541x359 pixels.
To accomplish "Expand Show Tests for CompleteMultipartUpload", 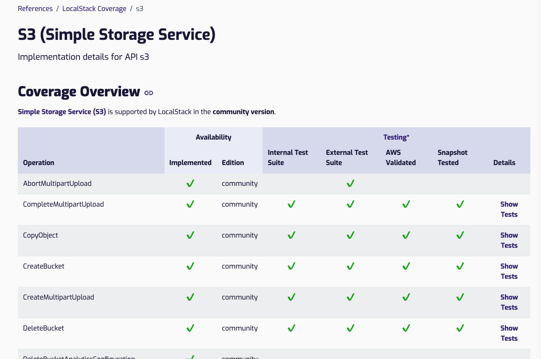I will coord(509,209).
